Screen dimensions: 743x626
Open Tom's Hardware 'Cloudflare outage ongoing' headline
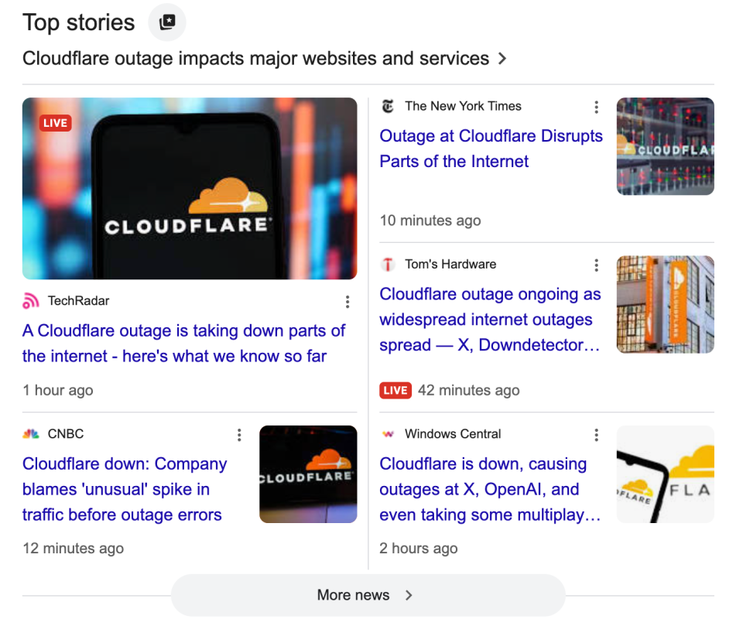pos(490,320)
